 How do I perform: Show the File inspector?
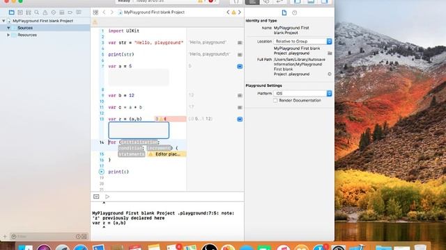284,12
